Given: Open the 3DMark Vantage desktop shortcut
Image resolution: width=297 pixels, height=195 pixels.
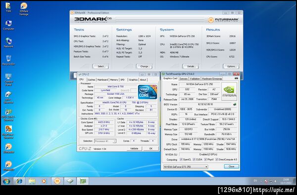Looking at the screenshot, I should pyautogui.click(x=24, y=9).
